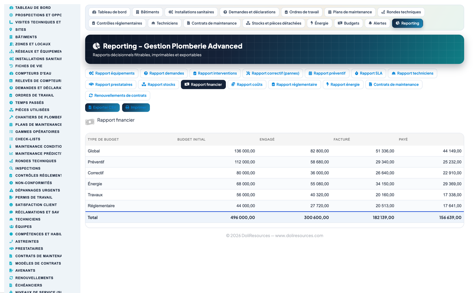This screenshot has width=473, height=293.
Task: Show the Rapport équipements report
Action: (x=112, y=73)
